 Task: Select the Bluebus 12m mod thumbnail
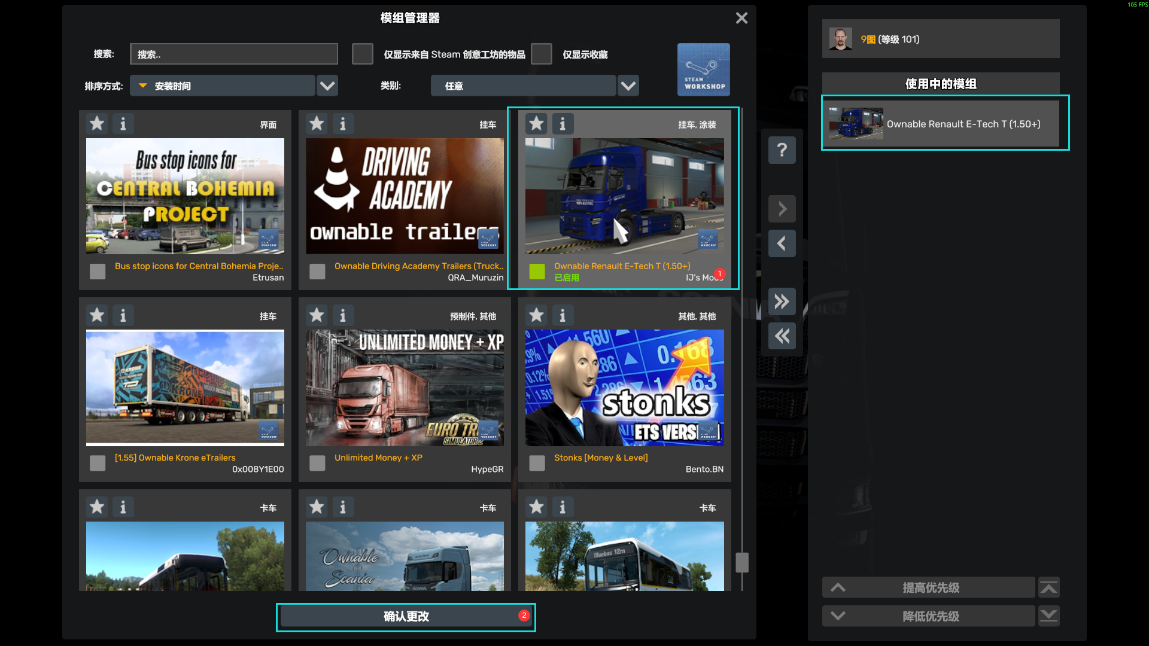pos(624,556)
